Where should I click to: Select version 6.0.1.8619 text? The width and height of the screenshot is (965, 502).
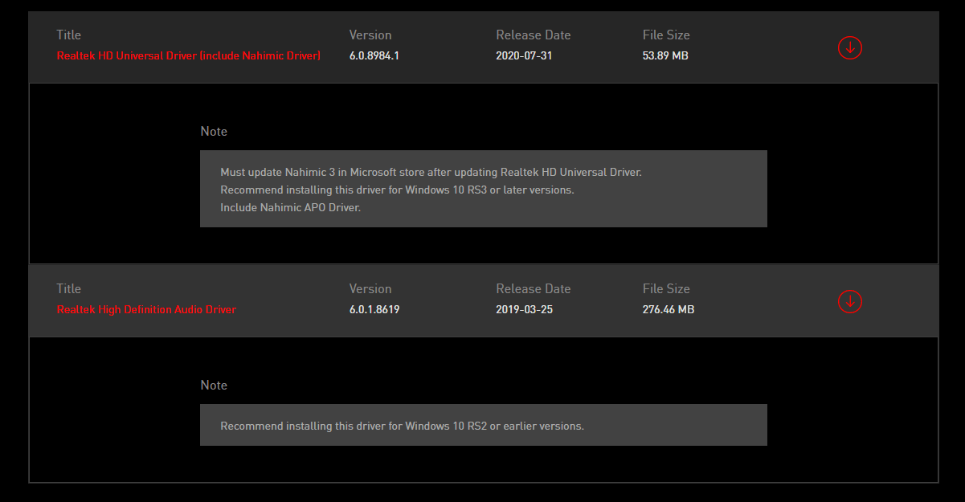(374, 309)
